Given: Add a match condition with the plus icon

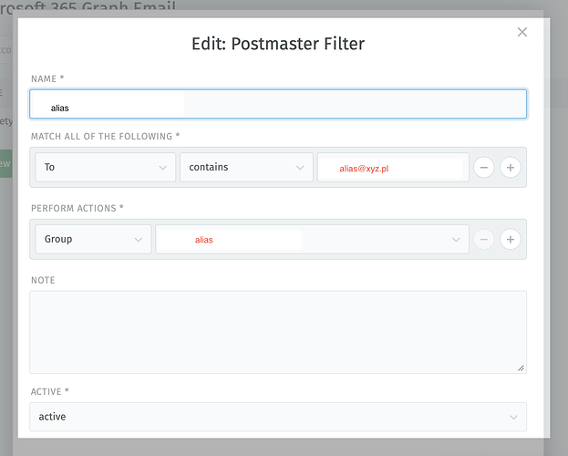Looking at the screenshot, I should (x=511, y=168).
